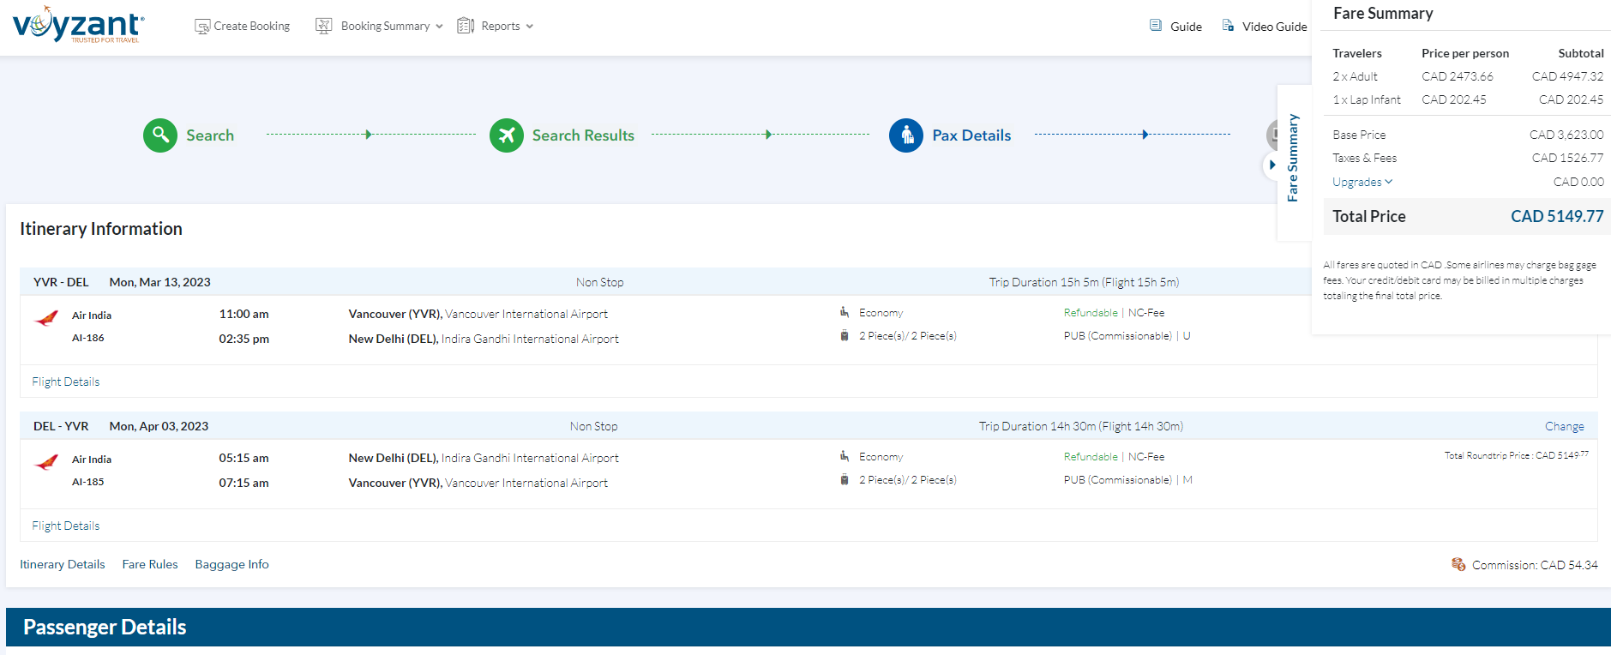The height and width of the screenshot is (655, 1611).
Task: Click the Guide document icon
Action: coord(1156,26)
